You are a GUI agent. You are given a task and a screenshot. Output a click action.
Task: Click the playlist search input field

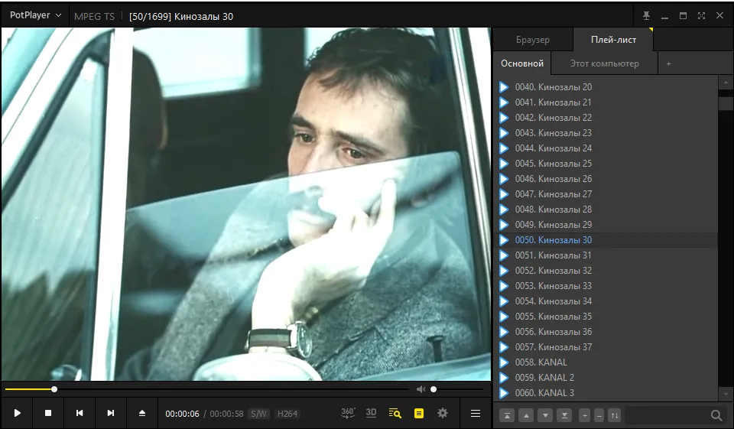(x=667, y=415)
